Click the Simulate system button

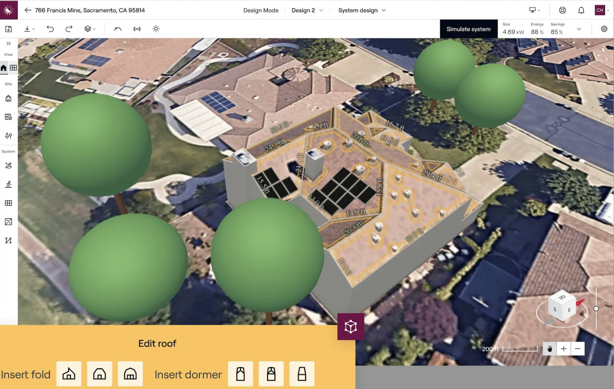[468, 29]
